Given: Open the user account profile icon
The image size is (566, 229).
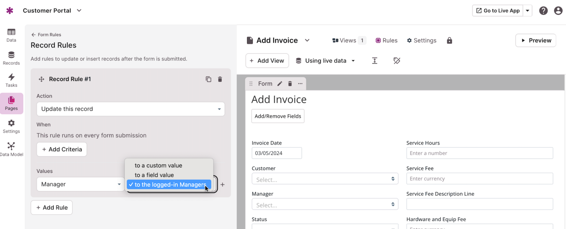Looking at the screenshot, I should pyautogui.click(x=558, y=11).
